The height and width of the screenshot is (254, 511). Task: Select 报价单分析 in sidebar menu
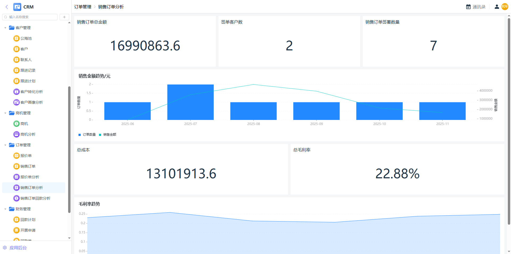tap(30, 177)
